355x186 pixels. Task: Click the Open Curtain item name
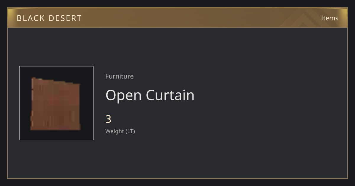click(x=150, y=95)
